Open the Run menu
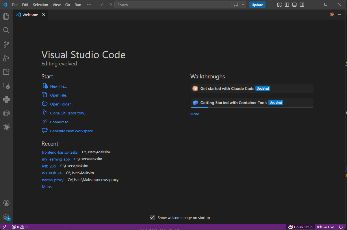 [x=78, y=5]
